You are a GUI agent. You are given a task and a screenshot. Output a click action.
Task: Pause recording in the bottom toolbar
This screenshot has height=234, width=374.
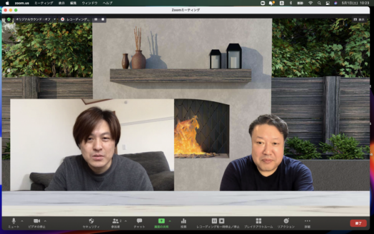click(214, 221)
